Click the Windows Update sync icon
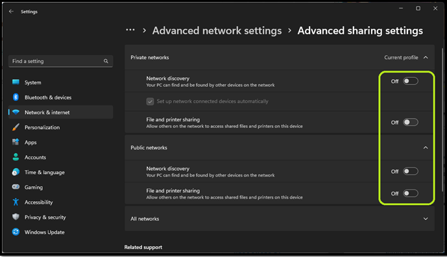The height and width of the screenshot is (257, 447). [x=16, y=232]
